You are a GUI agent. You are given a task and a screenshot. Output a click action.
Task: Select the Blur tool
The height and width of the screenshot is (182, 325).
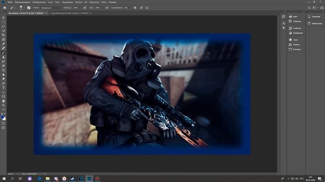(4, 74)
